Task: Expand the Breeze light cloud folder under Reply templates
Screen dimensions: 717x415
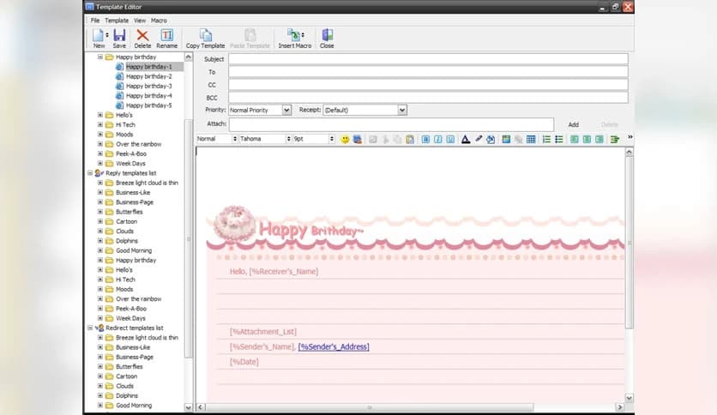Action: (x=100, y=183)
